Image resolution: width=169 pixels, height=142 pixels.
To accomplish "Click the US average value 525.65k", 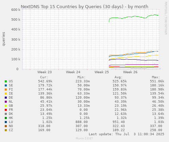I will click(x=120, y=81).
